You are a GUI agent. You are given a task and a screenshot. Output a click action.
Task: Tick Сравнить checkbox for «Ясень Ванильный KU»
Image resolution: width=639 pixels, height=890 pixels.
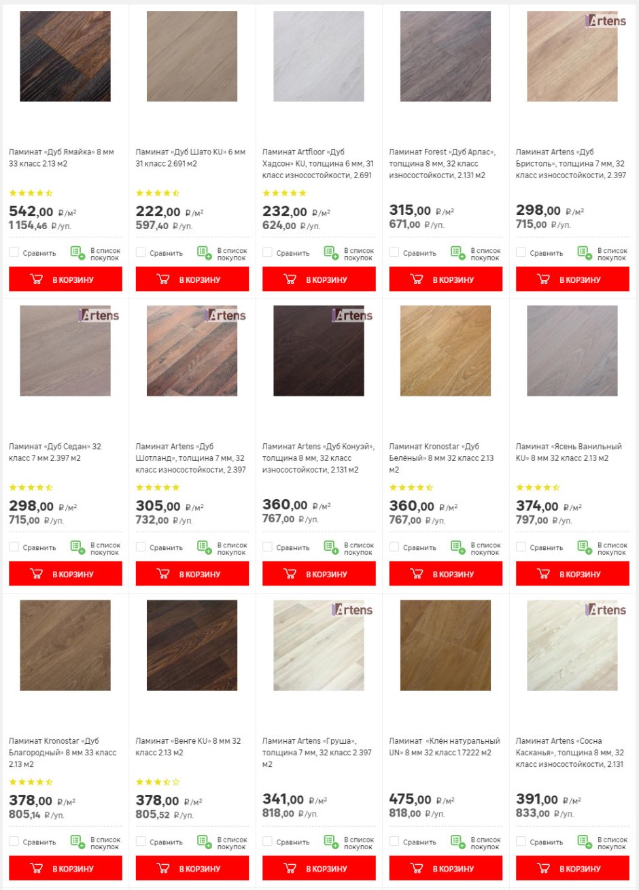pos(521,547)
